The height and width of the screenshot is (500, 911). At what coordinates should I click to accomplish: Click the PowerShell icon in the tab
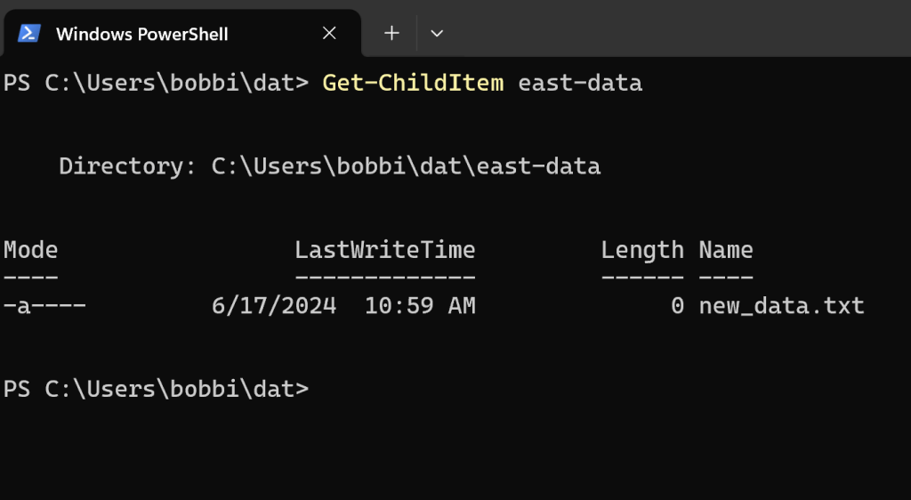[x=29, y=34]
